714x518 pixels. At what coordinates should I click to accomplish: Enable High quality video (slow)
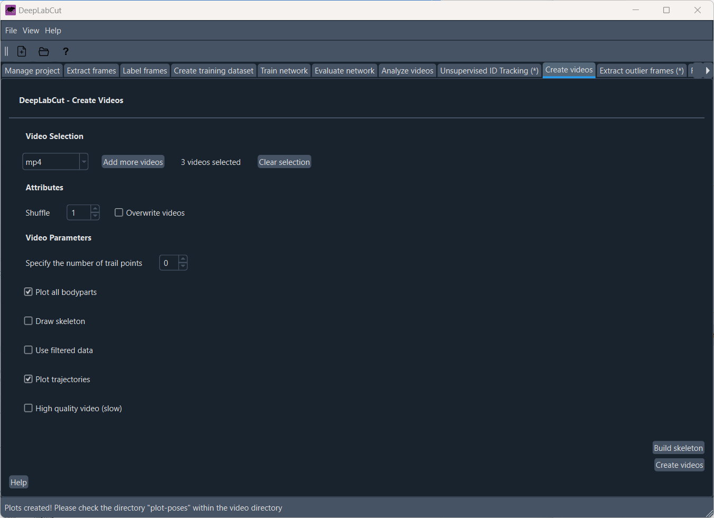[29, 408]
